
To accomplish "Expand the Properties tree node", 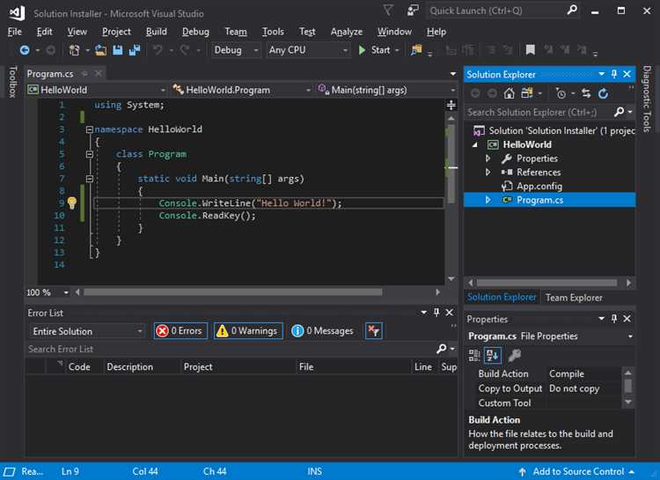I will 488,159.
